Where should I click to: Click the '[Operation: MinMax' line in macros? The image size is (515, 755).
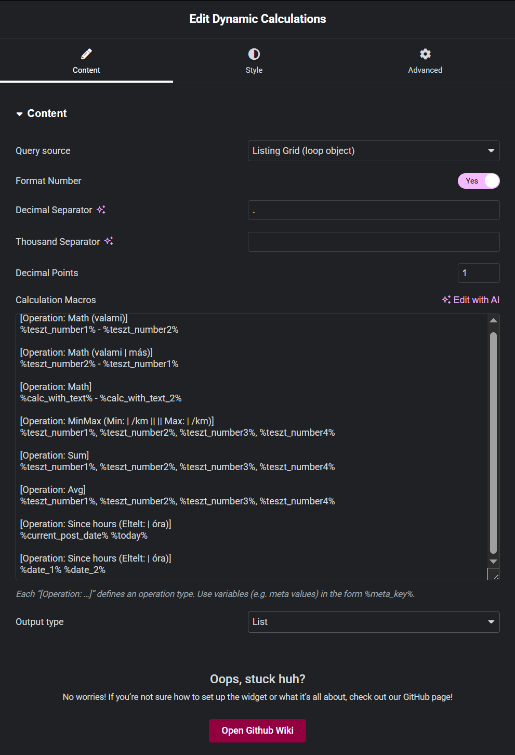click(117, 421)
